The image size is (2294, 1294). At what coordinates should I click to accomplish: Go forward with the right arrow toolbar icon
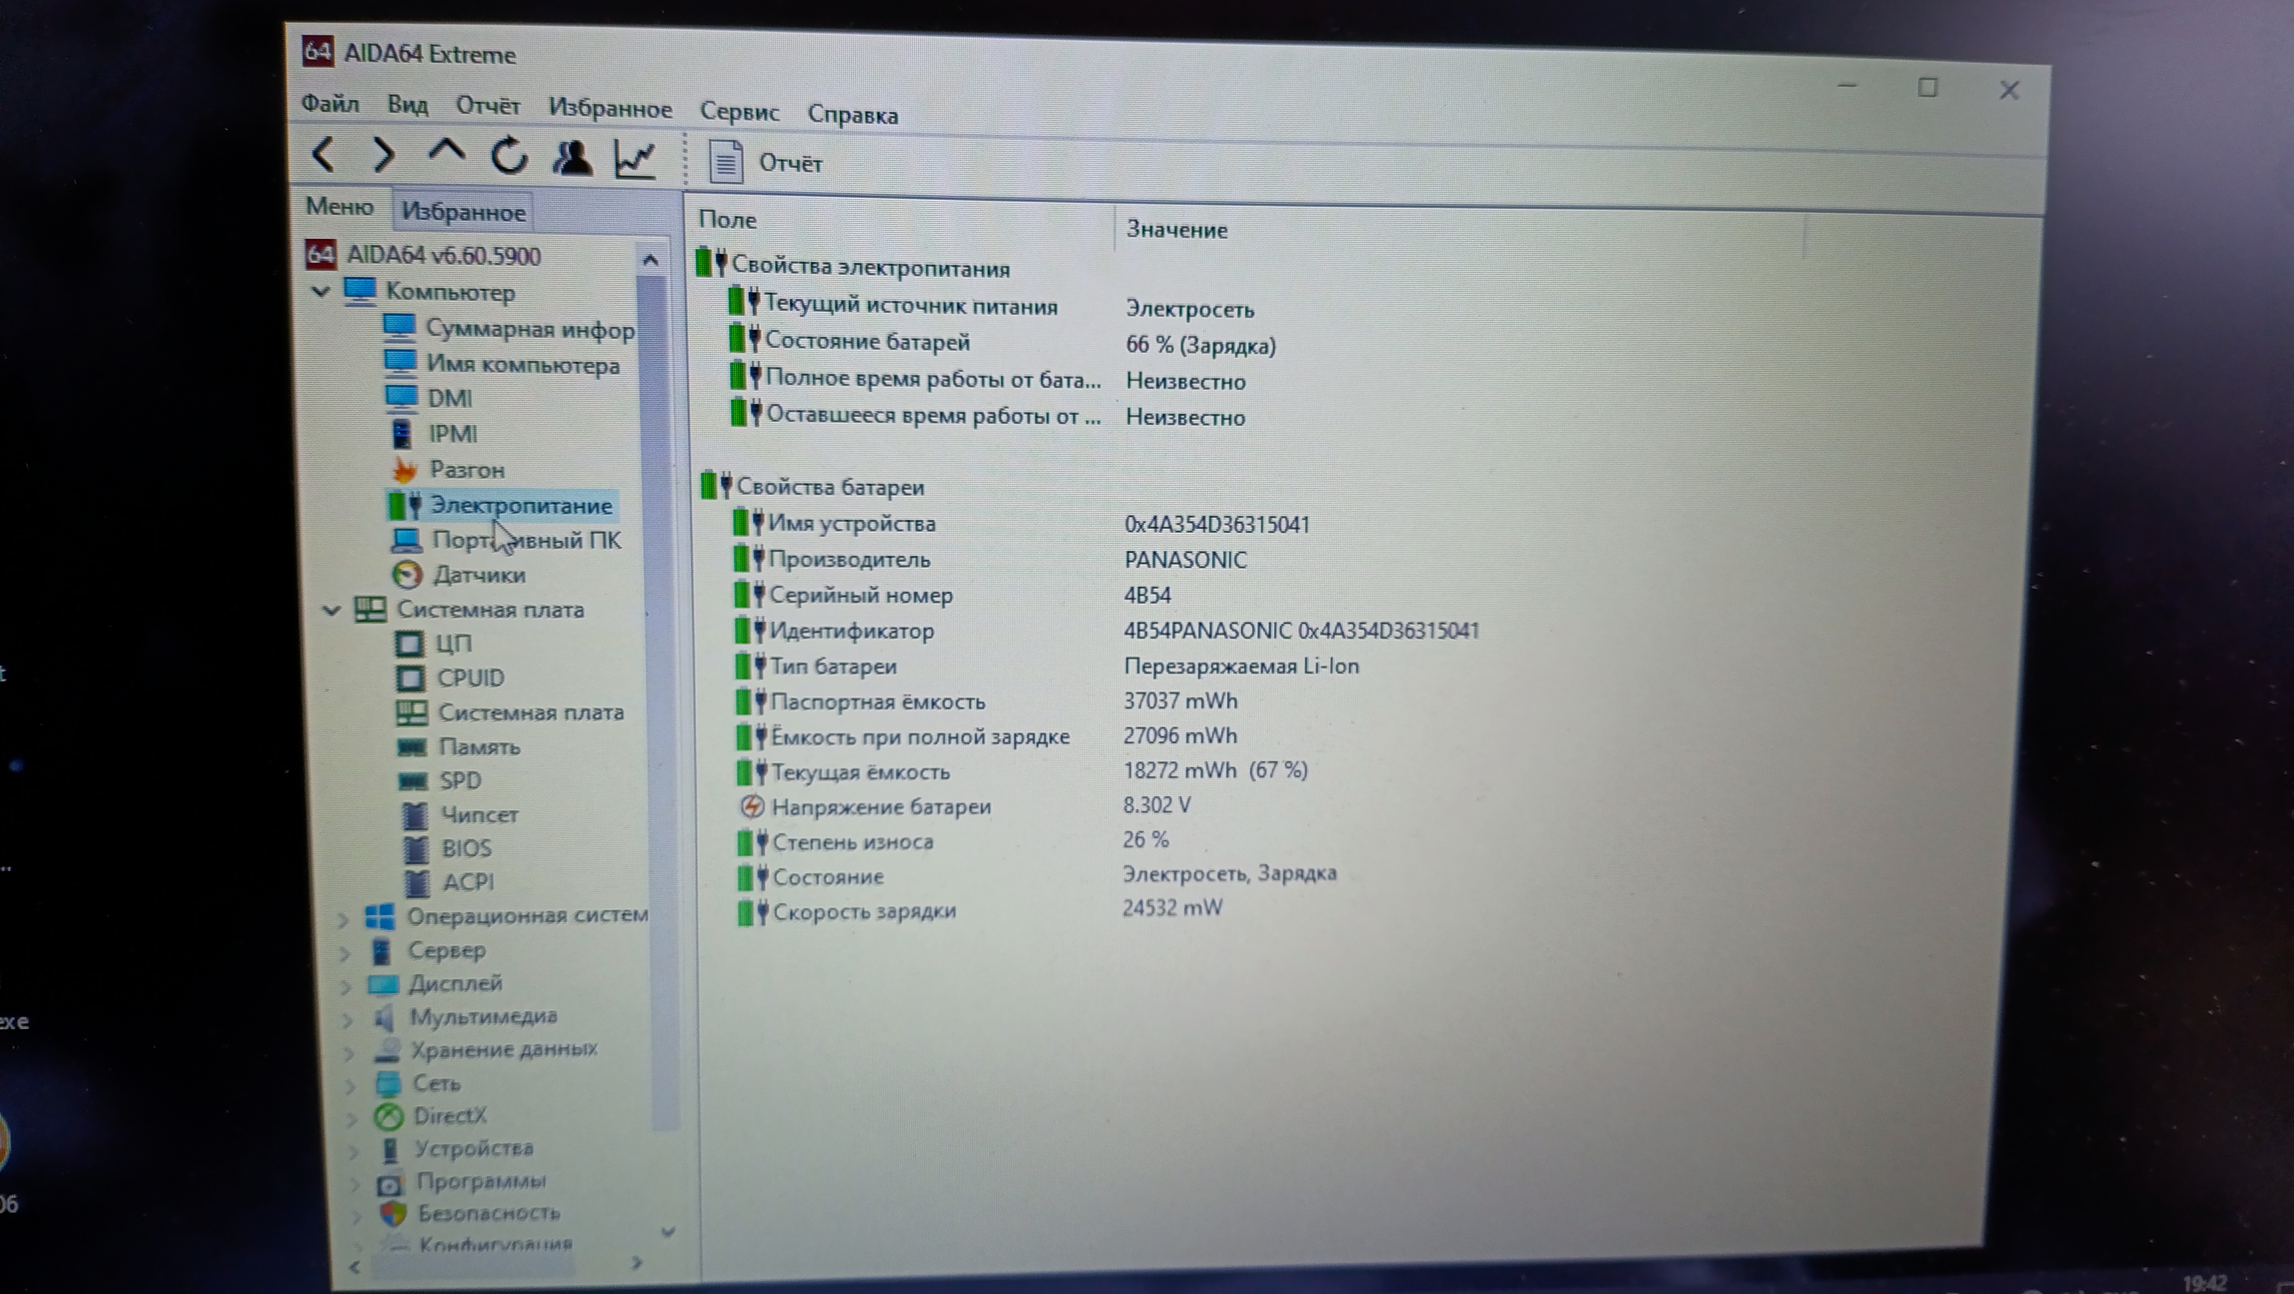pos(383,155)
